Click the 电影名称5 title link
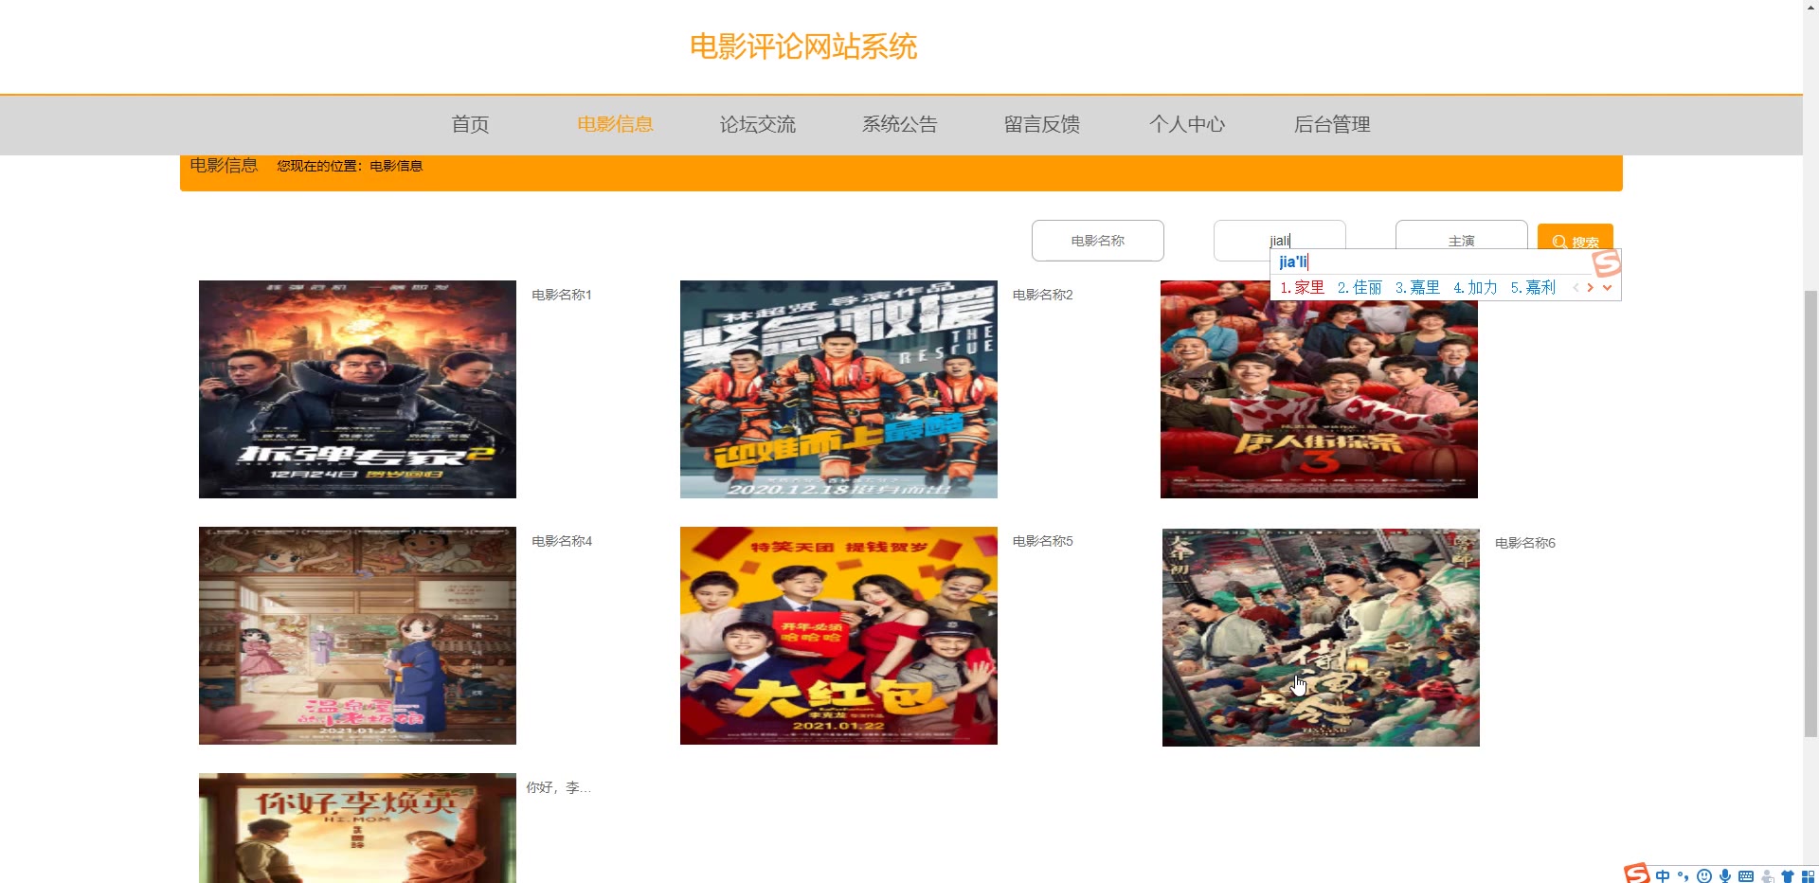Viewport: 1819px width, 883px height. pyautogui.click(x=1043, y=541)
